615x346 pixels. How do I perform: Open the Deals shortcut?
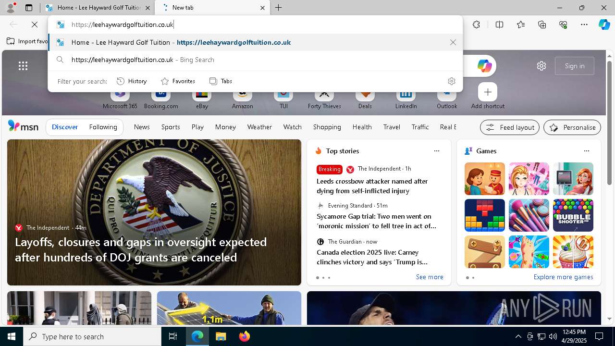point(365,99)
